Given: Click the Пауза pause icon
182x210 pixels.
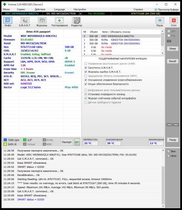Looking at the screenshot, I should click(x=160, y=20).
